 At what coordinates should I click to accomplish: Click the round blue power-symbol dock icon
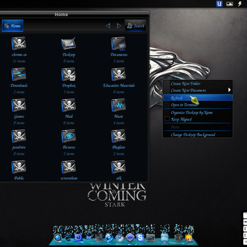pyautogui.click(x=130, y=238)
